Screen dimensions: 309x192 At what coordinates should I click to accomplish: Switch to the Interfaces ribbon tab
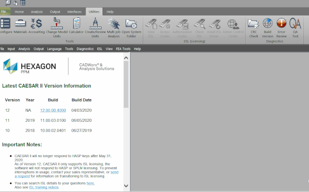[74, 12]
